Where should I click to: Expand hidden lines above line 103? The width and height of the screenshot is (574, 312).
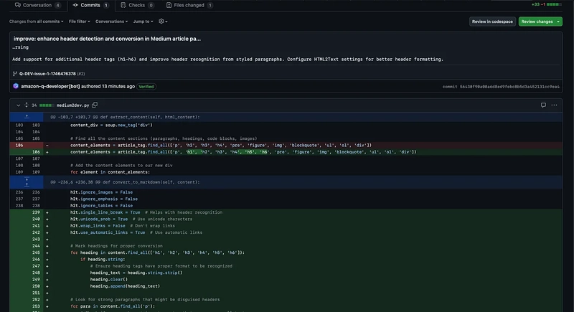point(26,116)
